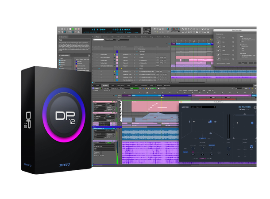
Task: Choose the Vocals stem icon in Stem Separation
Action: click(x=219, y=46)
